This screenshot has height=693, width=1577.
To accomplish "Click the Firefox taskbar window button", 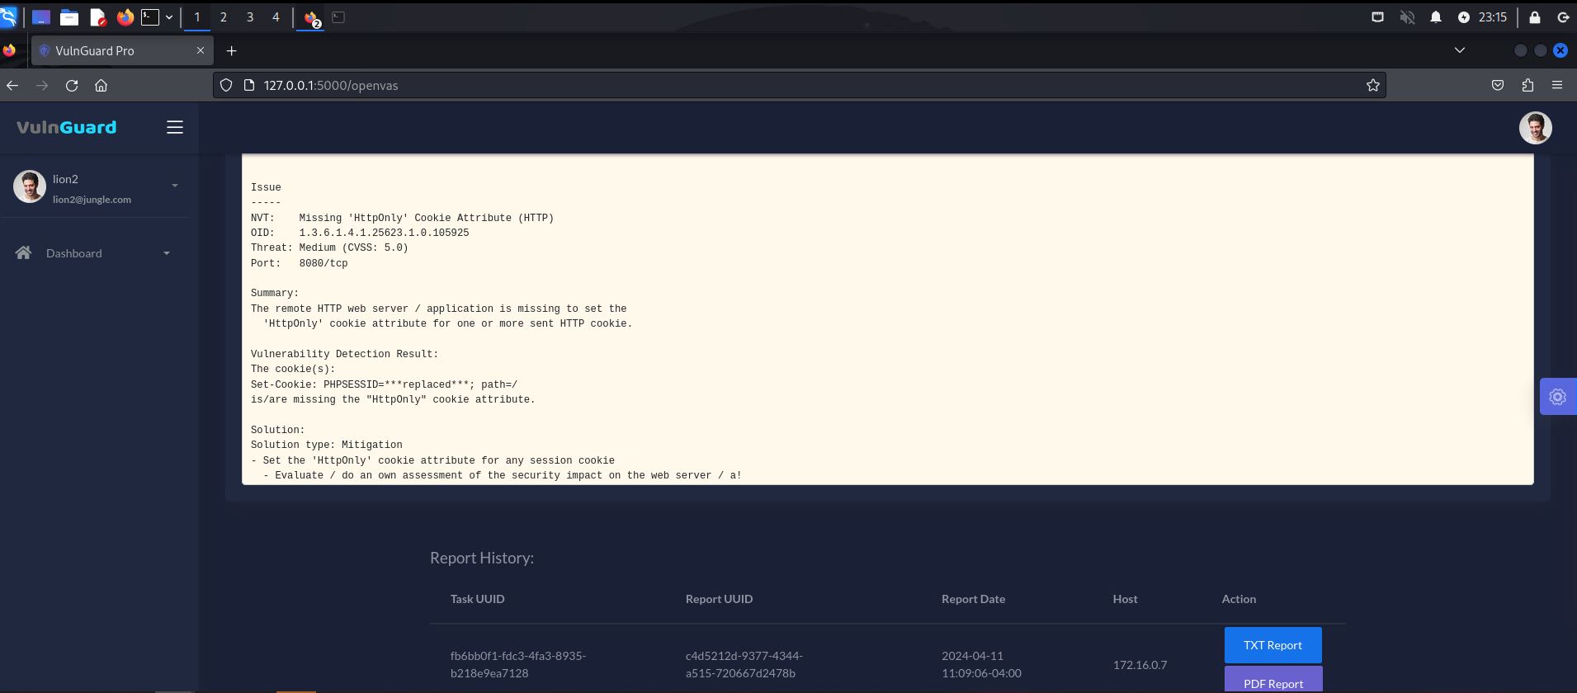I will 311,17.
